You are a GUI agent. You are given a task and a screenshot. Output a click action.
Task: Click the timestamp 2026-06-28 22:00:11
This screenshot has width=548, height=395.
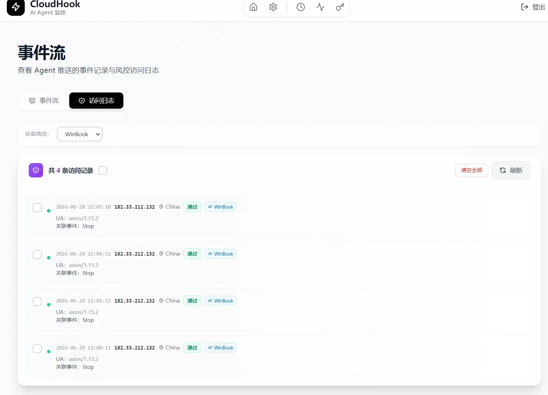click(83, 348)
